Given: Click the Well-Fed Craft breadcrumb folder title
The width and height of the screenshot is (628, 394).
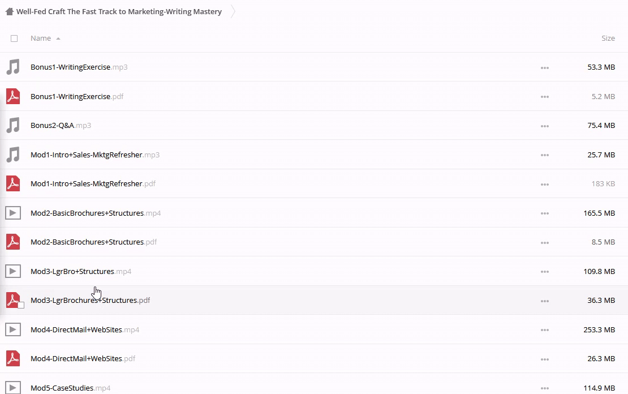Looking at the screenshot, I should tap(119, 11).
